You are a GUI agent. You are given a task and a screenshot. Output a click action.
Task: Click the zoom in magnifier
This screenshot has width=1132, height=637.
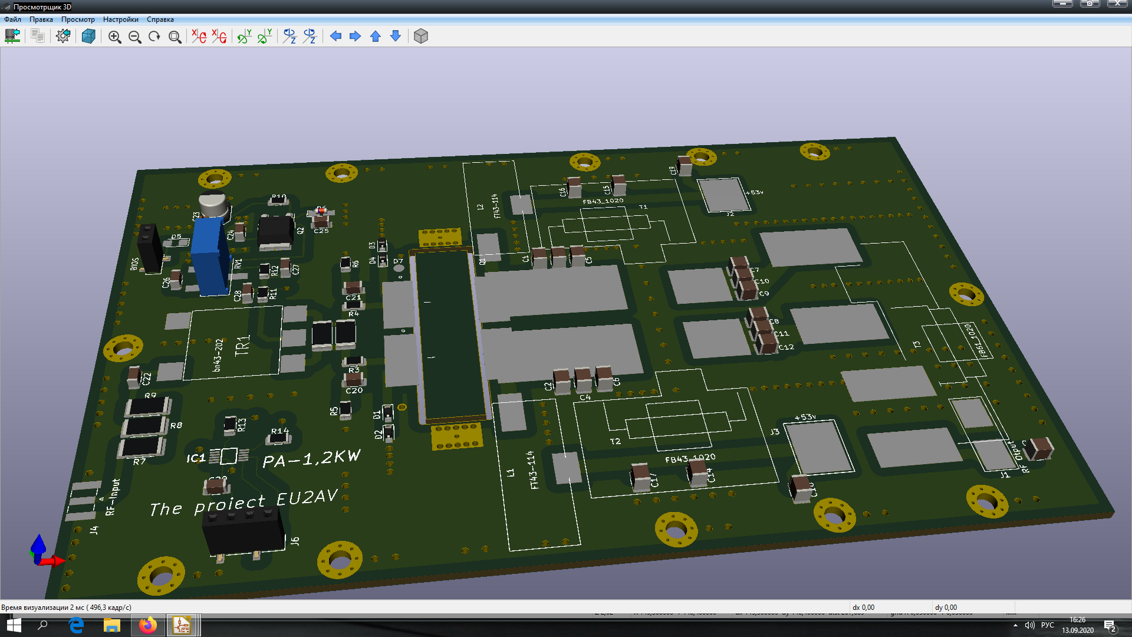[x=114, y=37]
